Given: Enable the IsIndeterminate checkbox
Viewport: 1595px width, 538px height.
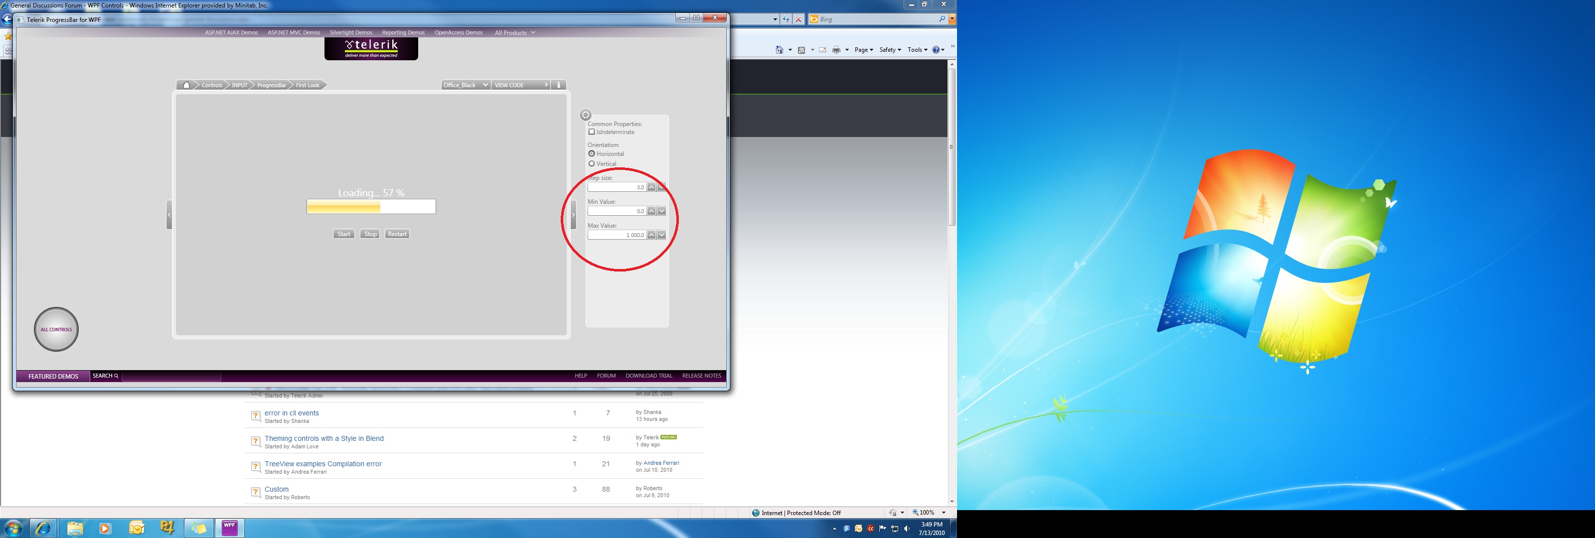Looking at the screenshot, I should point(591,132).
